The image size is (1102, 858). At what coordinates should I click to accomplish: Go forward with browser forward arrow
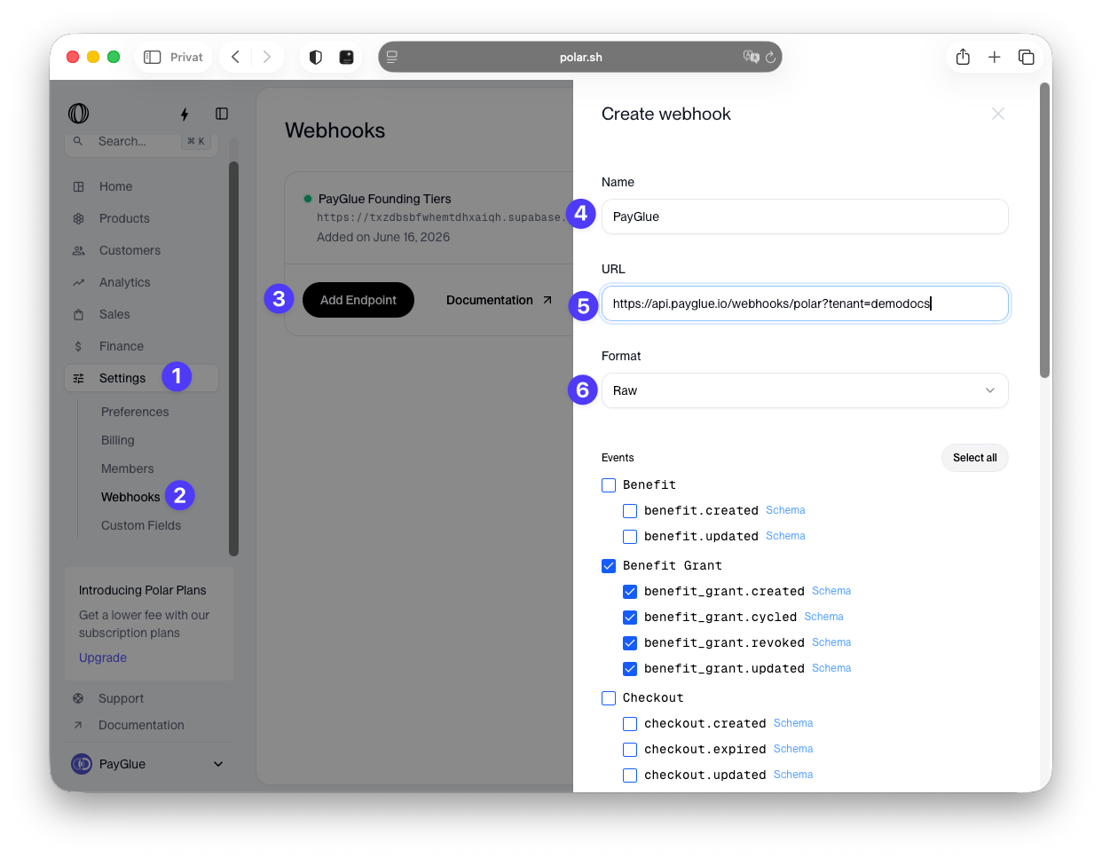267,57
